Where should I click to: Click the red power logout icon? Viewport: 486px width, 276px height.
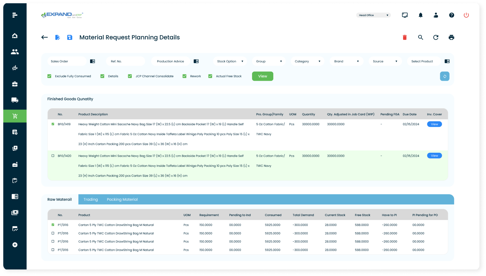466,15
